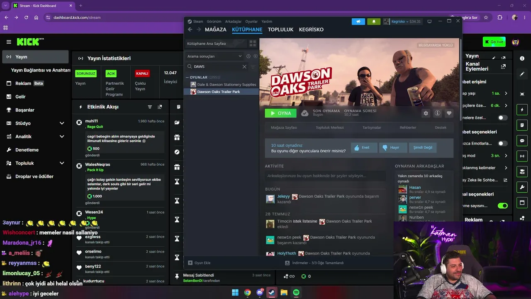Image resolution: width=531 pixels, height=299 pixels.
Task: Expand Stüdyo section in Kick sidebar
Action: point(62,123)
